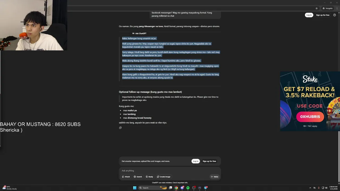Click the 'Get smarter responses' banner text

pyautogui.click(x=146, y=161)
